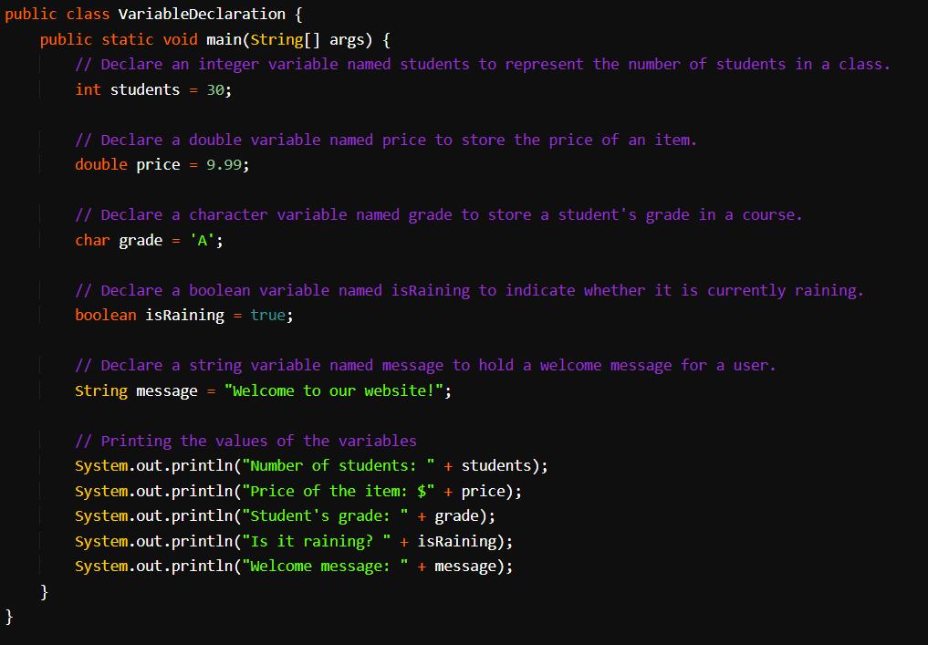Screen dimensions: 928x645
Task: Click the boolean keyword before isRaining
Action: (x=105, y=315)
